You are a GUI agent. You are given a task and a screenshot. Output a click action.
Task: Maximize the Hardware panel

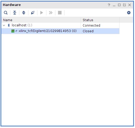pos(119,5)
